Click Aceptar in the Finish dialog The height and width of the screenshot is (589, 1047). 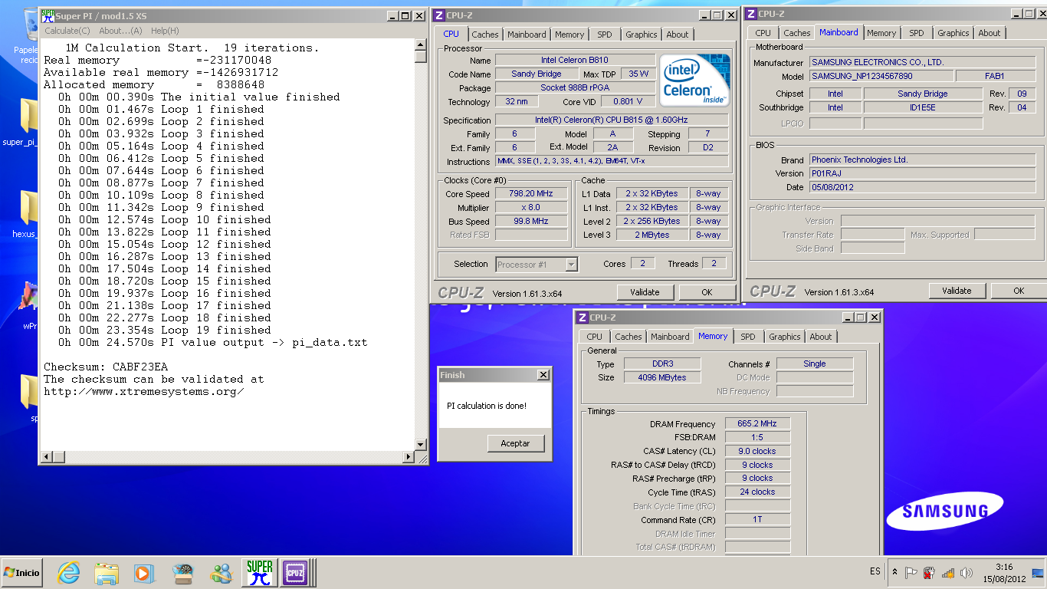[x=515, y=443]
